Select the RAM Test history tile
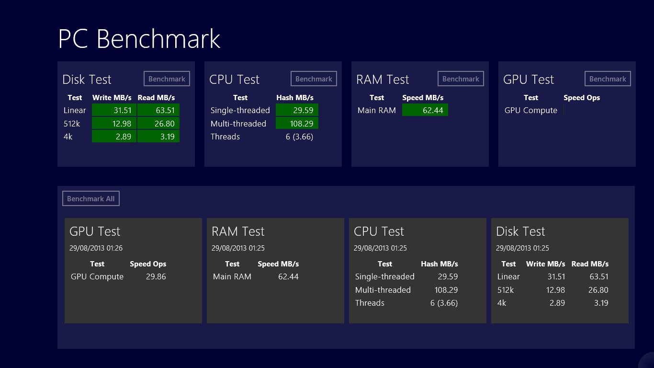Viewport: 654px width, 368px height. (x=275, y=271)
